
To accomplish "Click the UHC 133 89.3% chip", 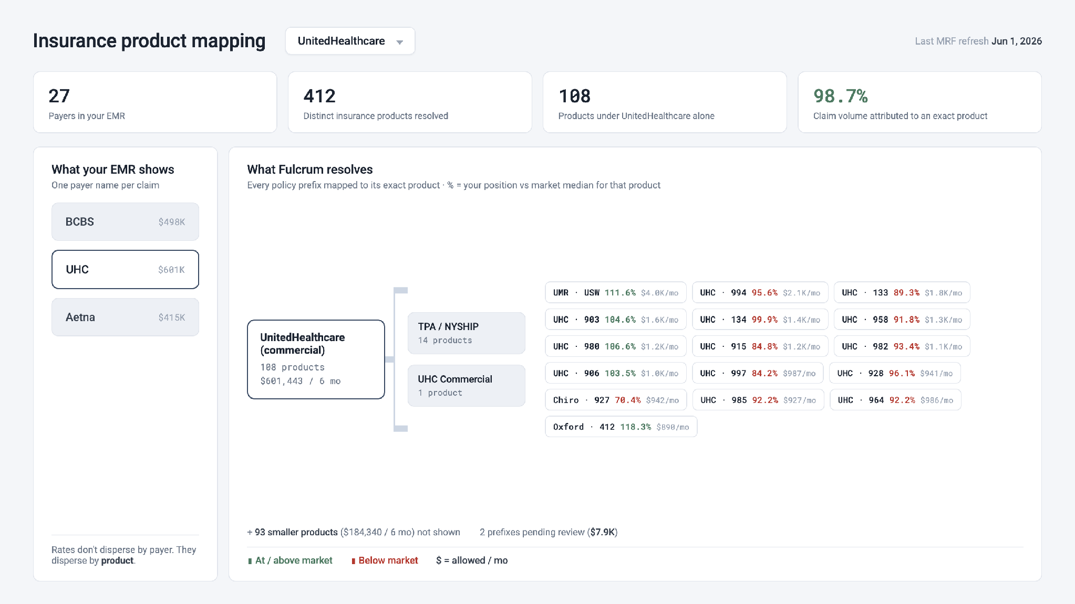I will 902,293.
